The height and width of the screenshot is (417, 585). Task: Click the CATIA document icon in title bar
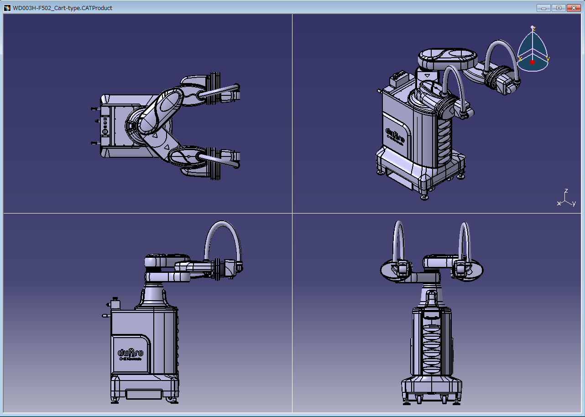[x=7, y=8]
